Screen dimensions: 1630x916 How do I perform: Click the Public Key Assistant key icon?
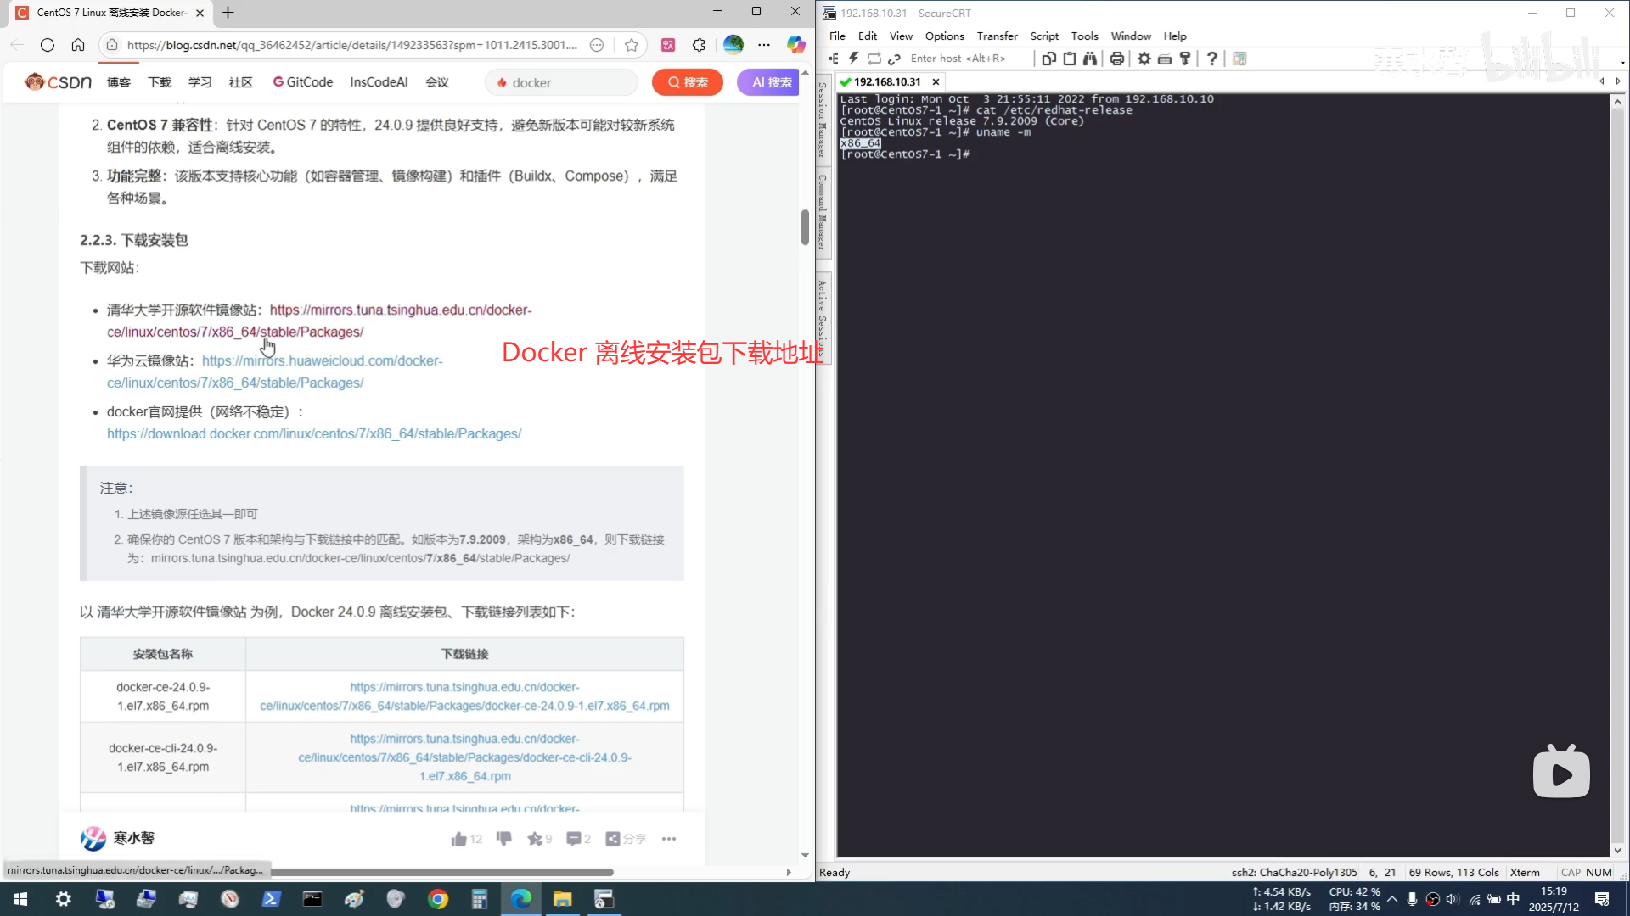[x=1185, y=59]
